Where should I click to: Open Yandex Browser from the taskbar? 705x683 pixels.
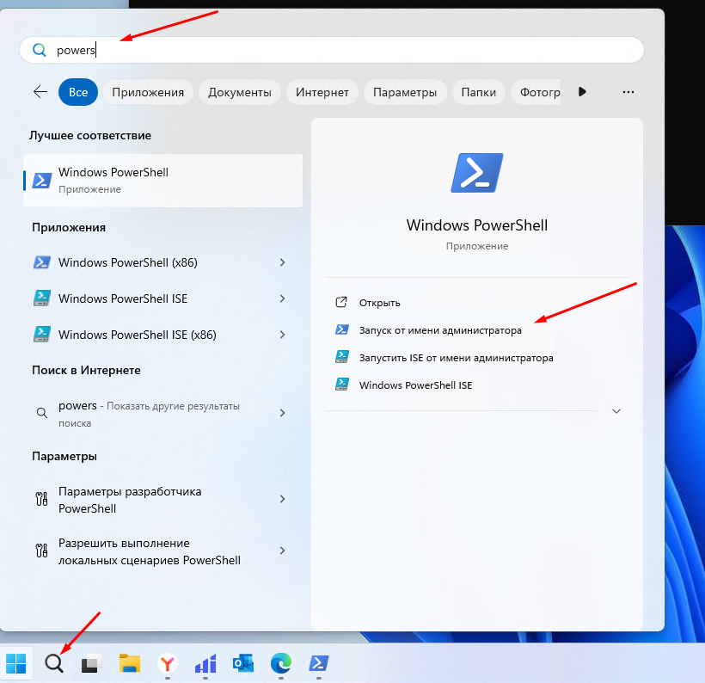pos(168,664)
